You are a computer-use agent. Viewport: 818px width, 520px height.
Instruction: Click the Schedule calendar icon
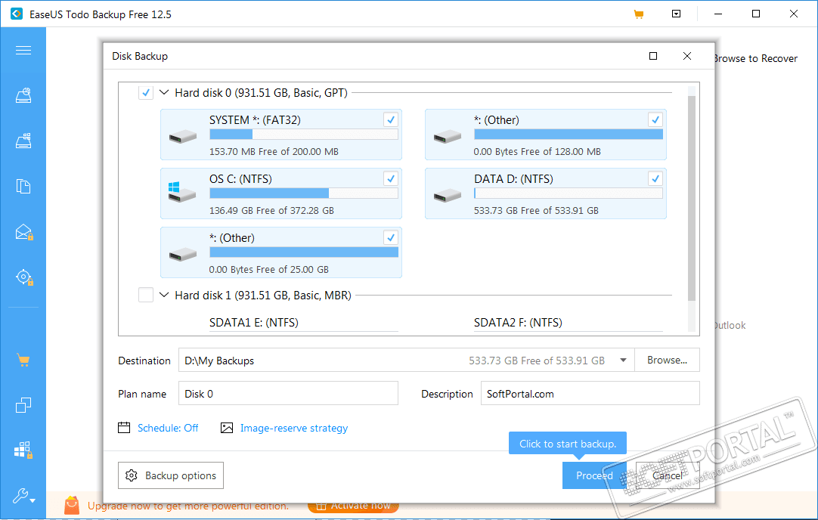pyautogui.click(x=125, y=428)
